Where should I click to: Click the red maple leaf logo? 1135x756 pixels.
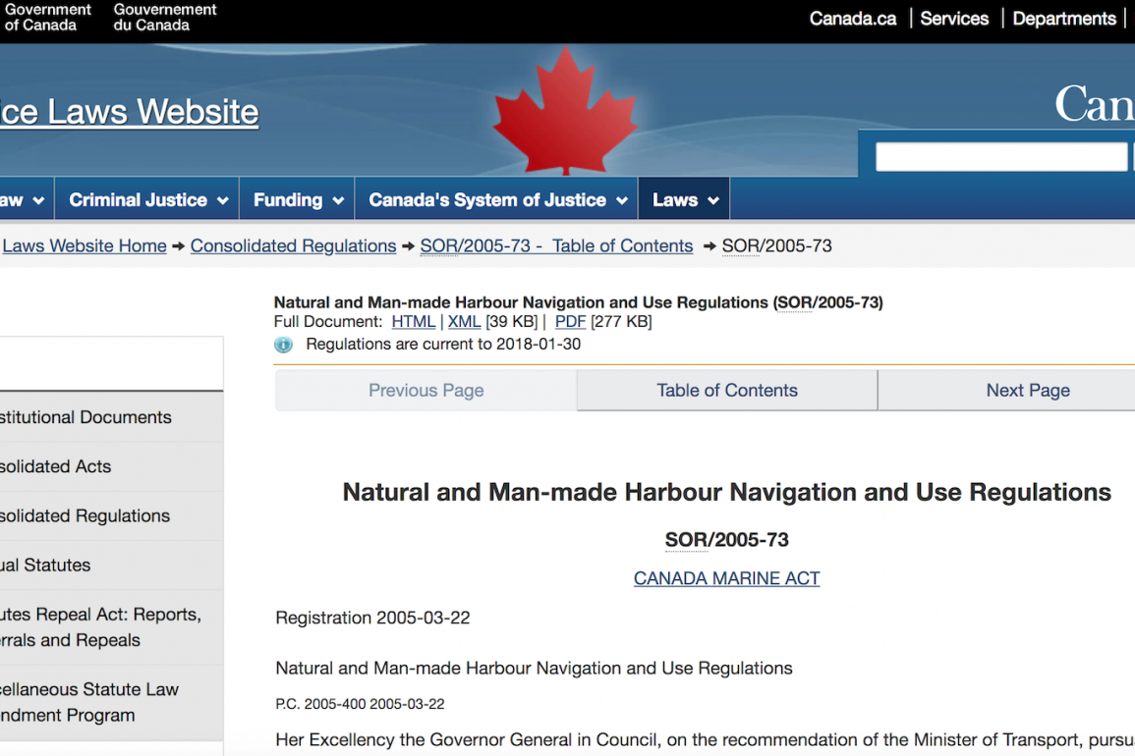564,113
